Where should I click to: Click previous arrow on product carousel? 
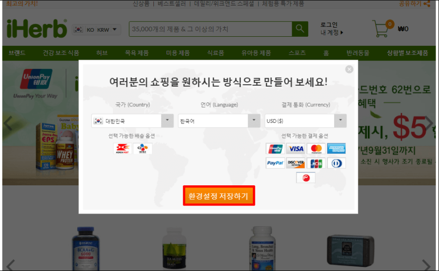click(x=11, y=265)
